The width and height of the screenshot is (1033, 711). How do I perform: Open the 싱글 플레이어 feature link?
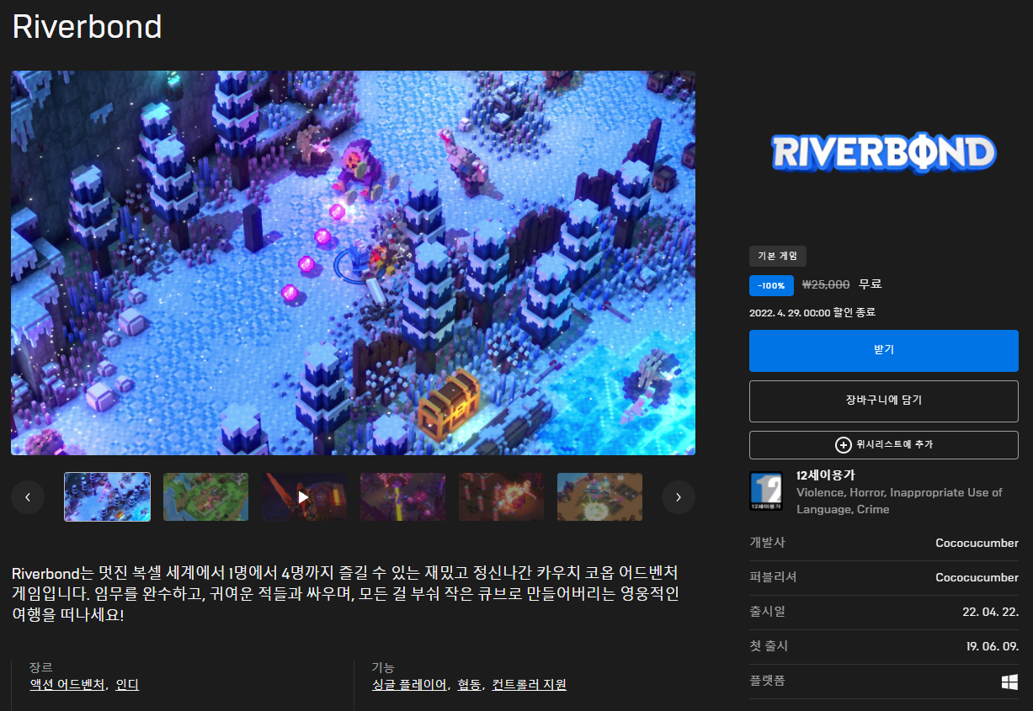pos(409,685)
